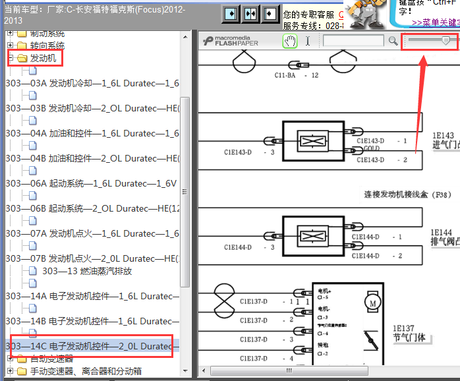The width and height of the screenshot is (460, 381).
Task: Expand the 转向系统 folder
Action: [11, 45]
